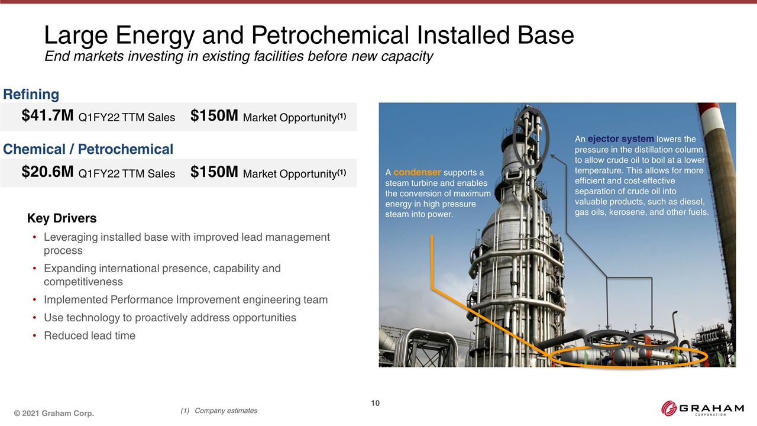Click the Chemical row's $150M Market Opportunity
The width and height of the screenshot is (757, 426).
pos(268,173)
